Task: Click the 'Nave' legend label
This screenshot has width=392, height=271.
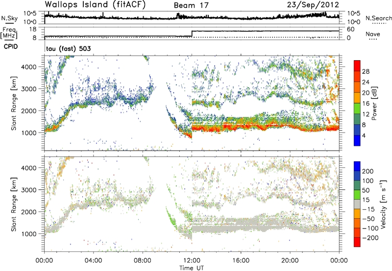Action: point(373,34)
